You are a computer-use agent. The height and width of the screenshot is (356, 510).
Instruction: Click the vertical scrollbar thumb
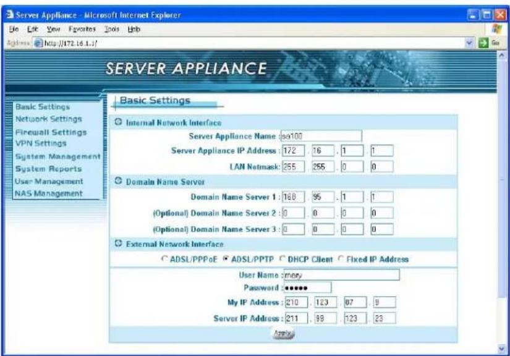click(501, 179)
